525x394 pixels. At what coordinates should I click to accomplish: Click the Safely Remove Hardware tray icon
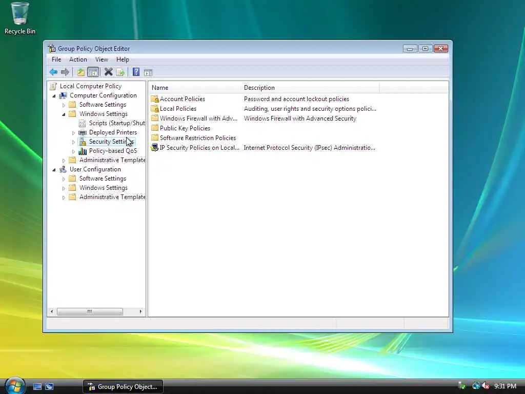click(x=462, y=386)
